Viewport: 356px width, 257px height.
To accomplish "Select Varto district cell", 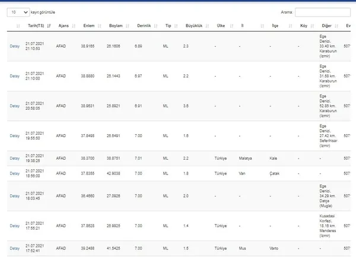I will (274, 248).
